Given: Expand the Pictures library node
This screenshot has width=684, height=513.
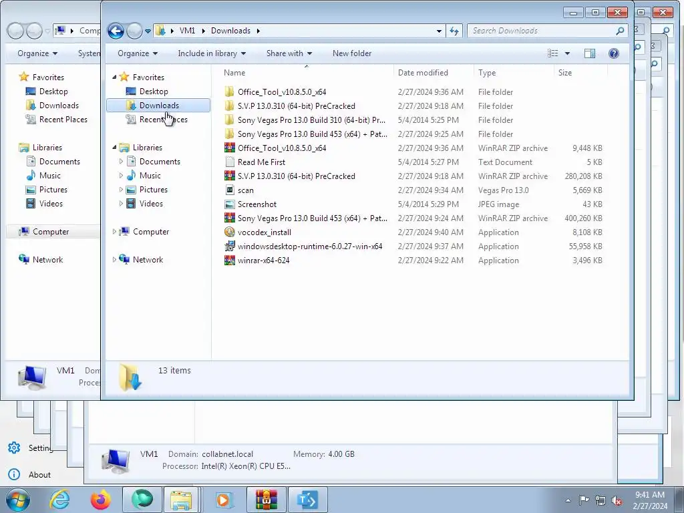Looking at the screenshot, I should point(121,189).
